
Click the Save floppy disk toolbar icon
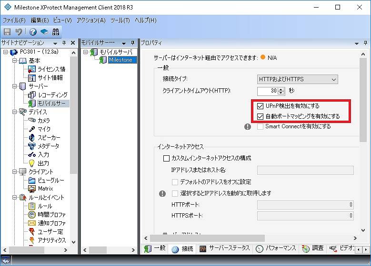[x=7, y=32]
